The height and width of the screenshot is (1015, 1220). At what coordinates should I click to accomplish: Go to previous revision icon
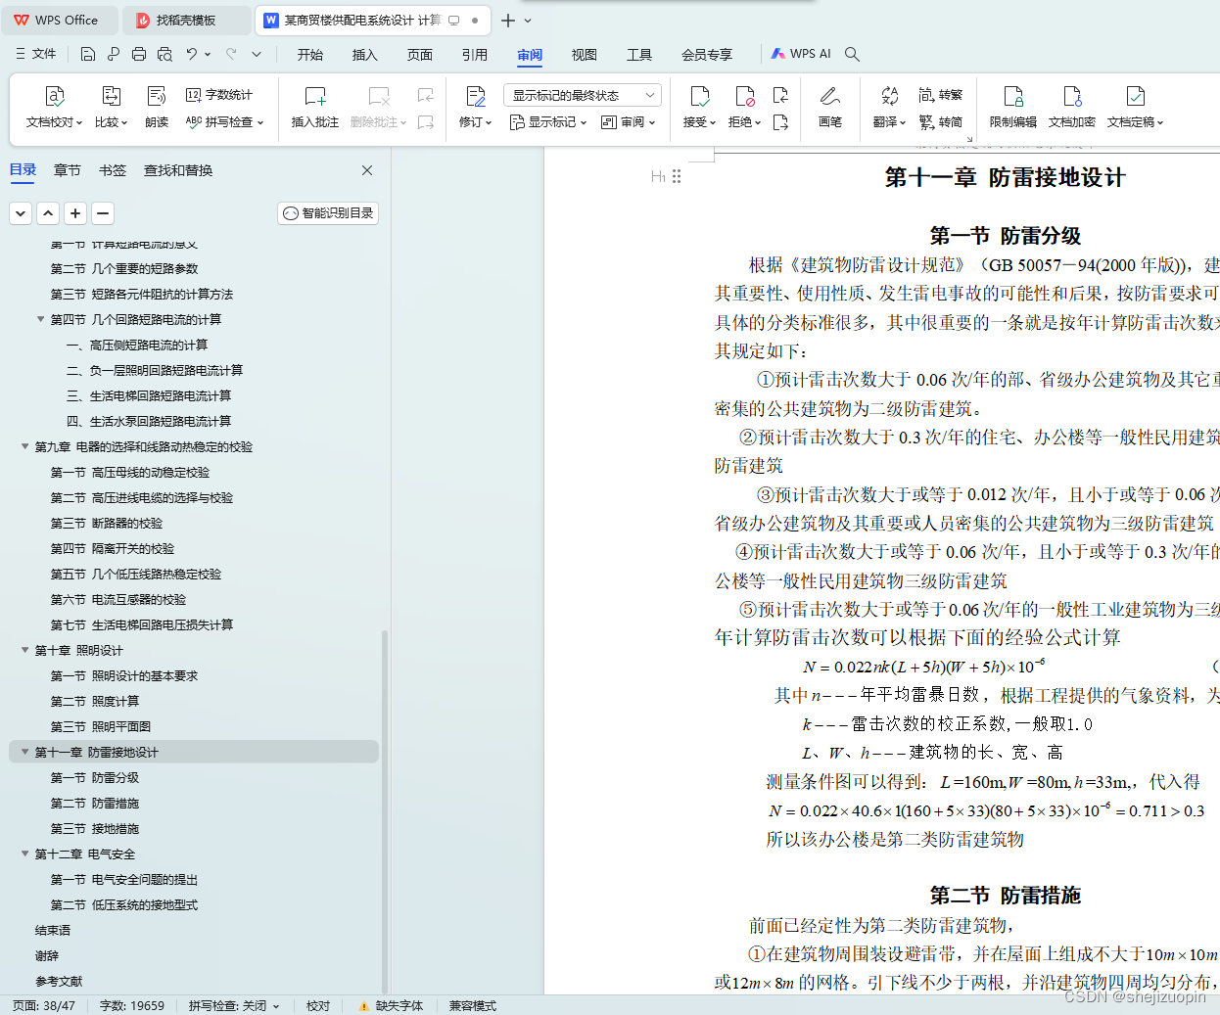780,95
